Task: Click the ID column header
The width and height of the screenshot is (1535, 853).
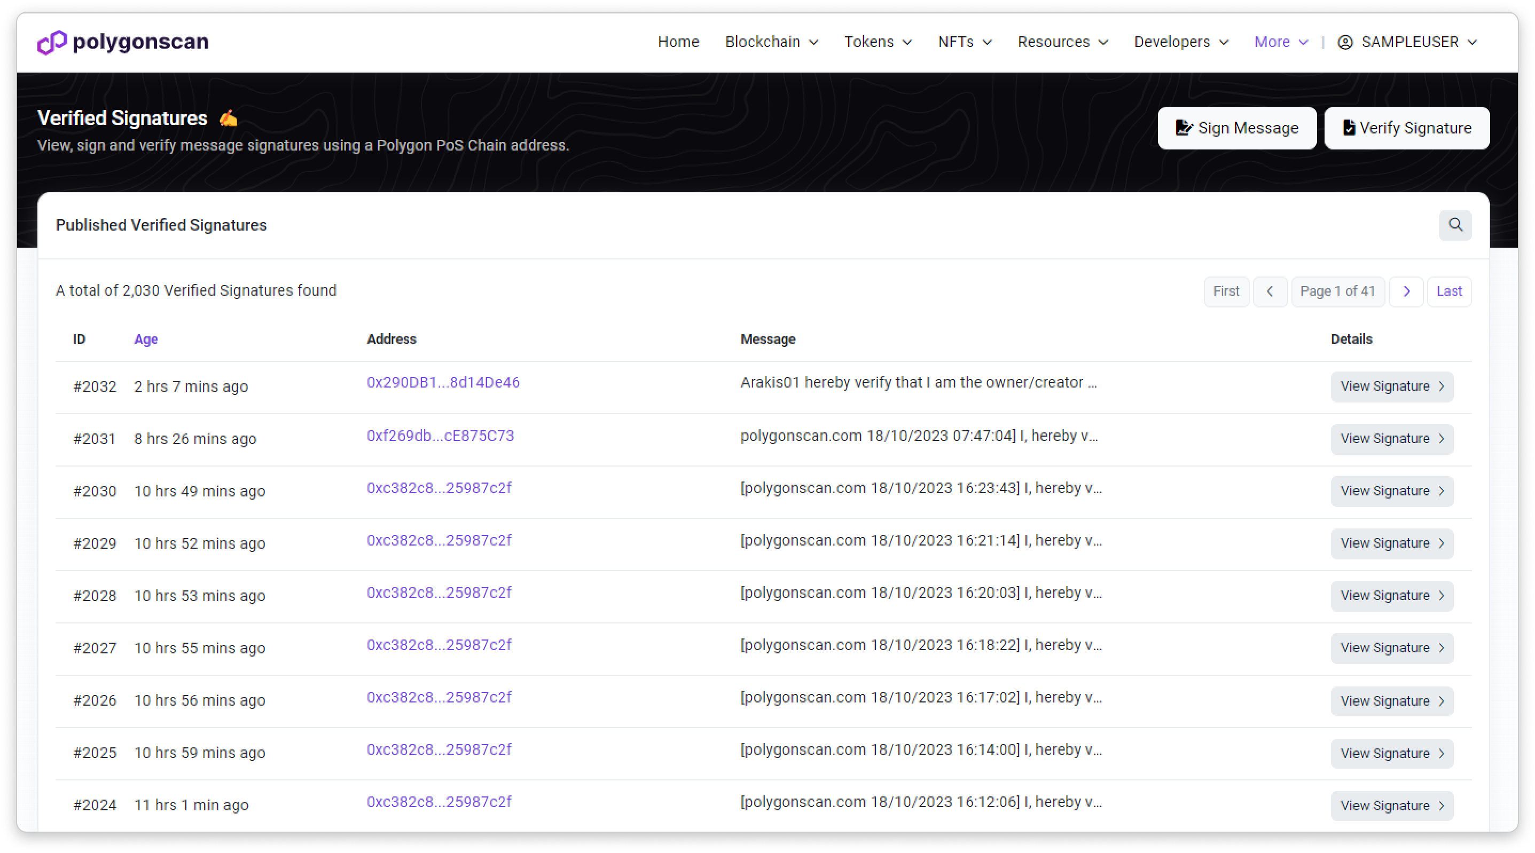Action: 79,339
